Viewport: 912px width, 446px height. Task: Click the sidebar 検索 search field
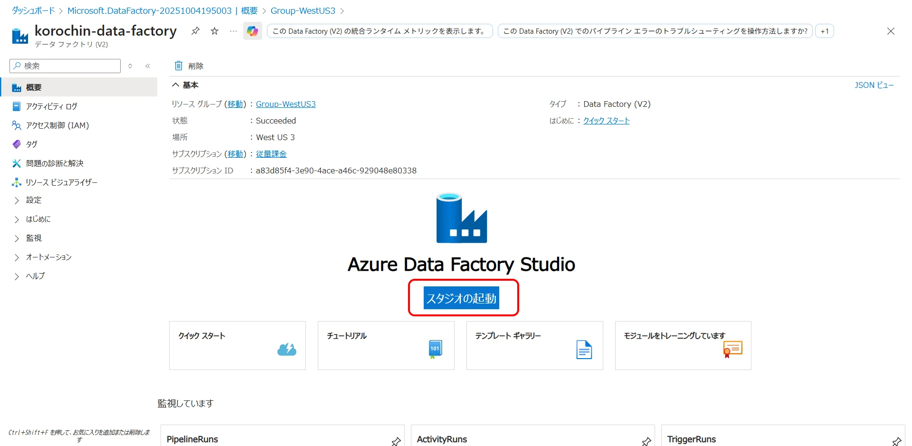pos(66,66)
